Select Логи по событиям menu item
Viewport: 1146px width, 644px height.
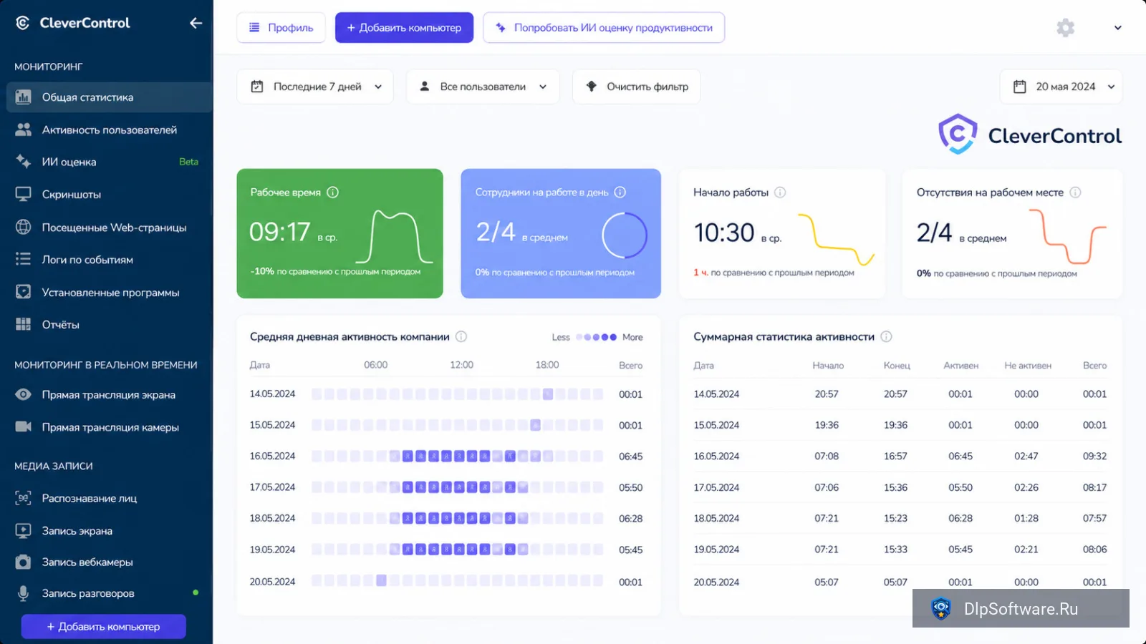(x=109, y=259)
